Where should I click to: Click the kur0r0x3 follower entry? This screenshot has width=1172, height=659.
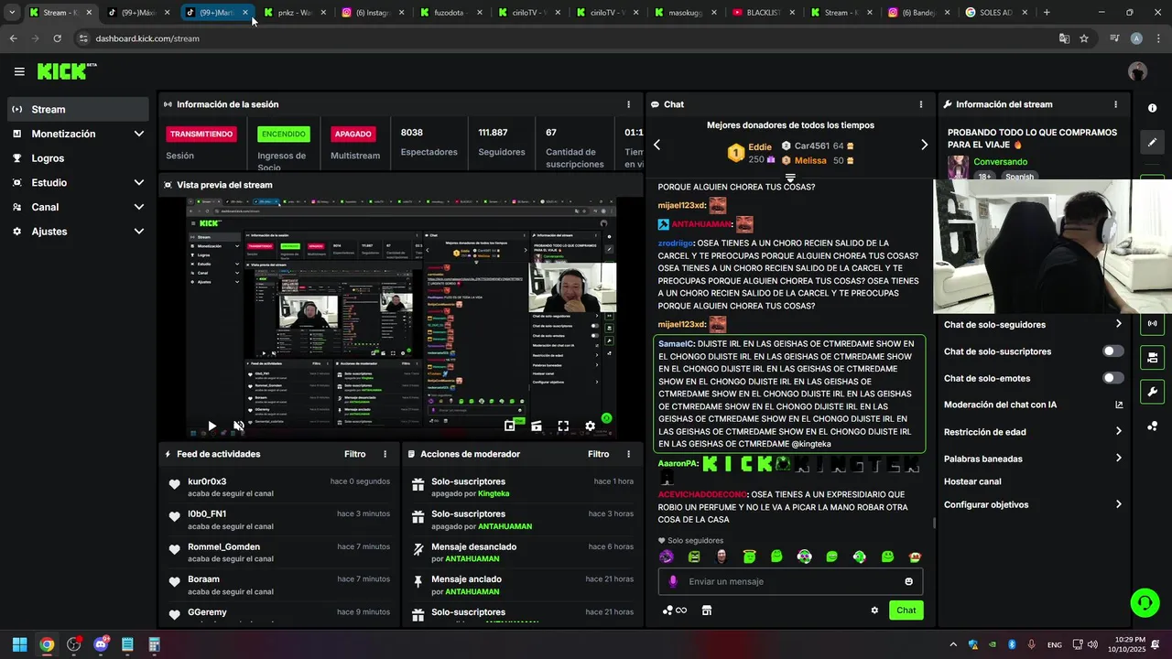pyautogui.click(x=279, y=487)
